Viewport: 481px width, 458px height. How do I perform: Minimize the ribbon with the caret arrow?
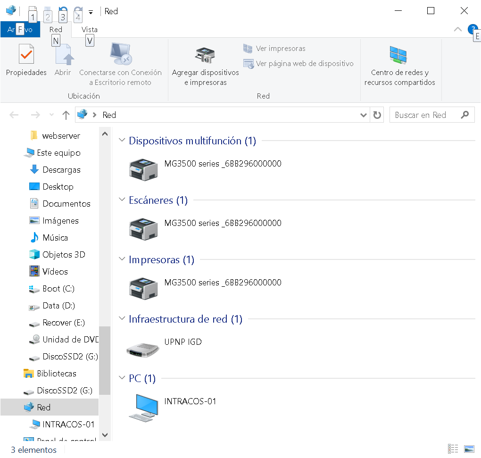click(x=458, y=29)
